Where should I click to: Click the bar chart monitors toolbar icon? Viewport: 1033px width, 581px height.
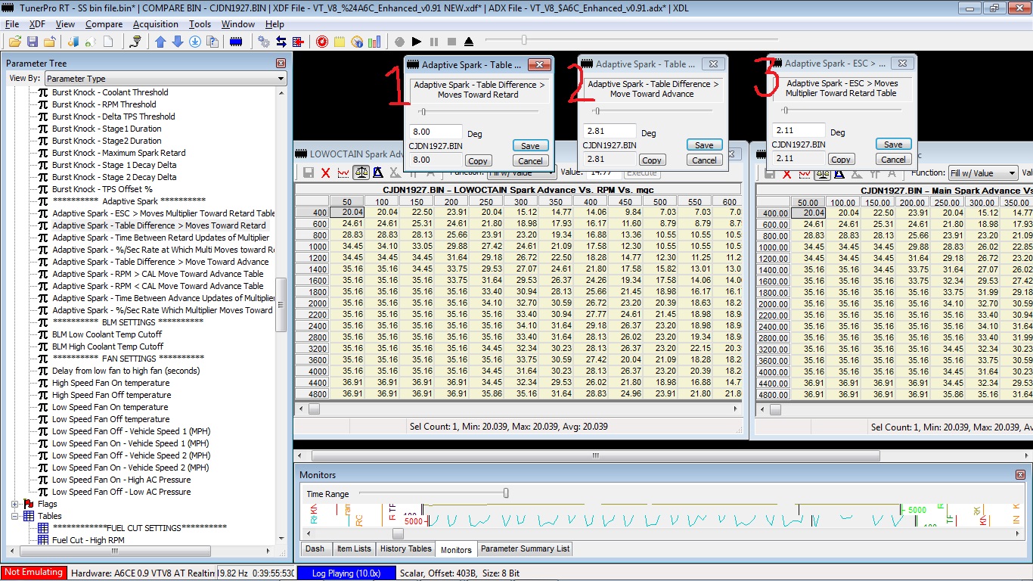[374, 42]
